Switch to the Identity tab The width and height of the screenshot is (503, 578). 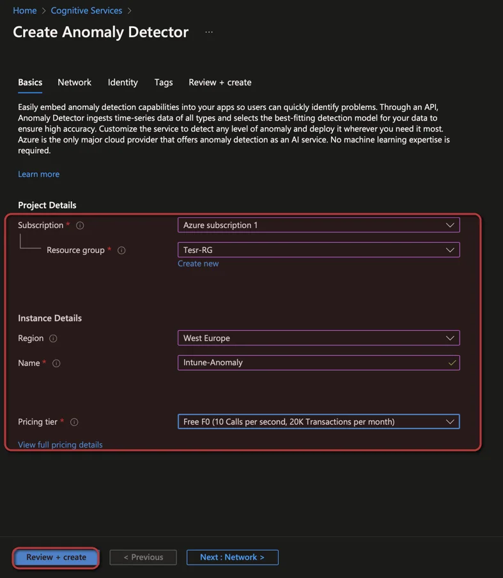(123, 82)
